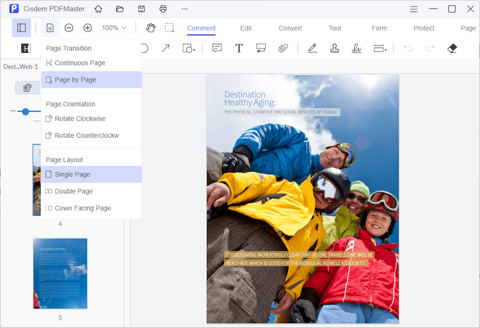This screenshot has height=328, width=480.
Task: Toggle the sidebar panel button
Action: pos(22,28)
